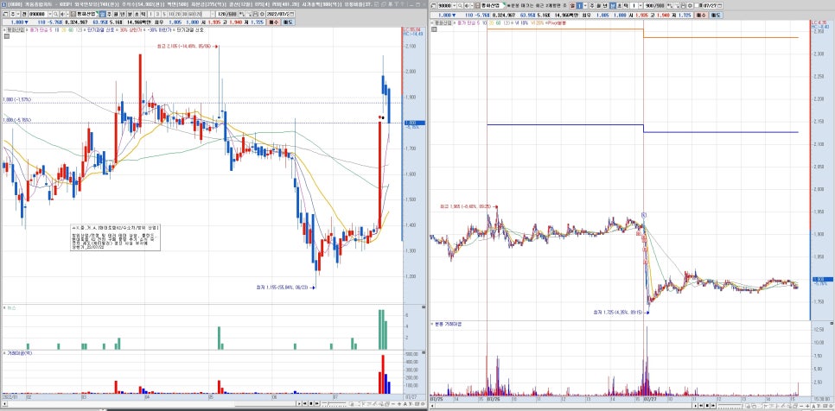The image size is (835, 411).
Task: Expand dropdown arrow beside left speaker icon
Action: click(67, 15)
